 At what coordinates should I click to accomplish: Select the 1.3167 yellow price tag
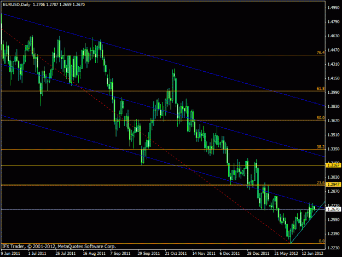tap(333, 165)
